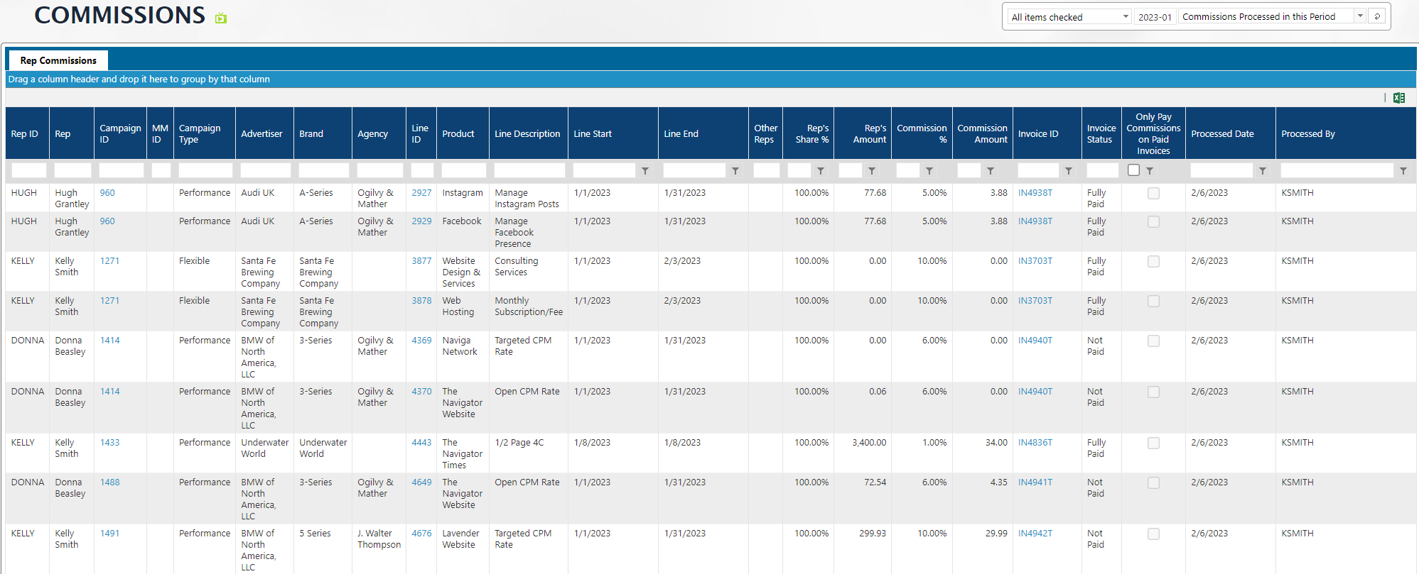Open invoice IN4836T link
The height and width of the screenshot is (574, 1419).
click(x=1035, y=443)
